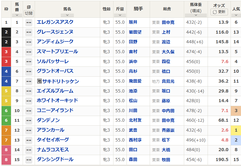
Task: Open mark selector for スマートプリエール row
Action: pos(29,52)
